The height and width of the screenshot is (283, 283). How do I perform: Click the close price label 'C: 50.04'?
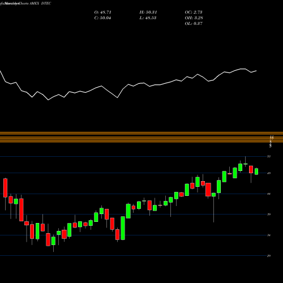tap(102, 18)
